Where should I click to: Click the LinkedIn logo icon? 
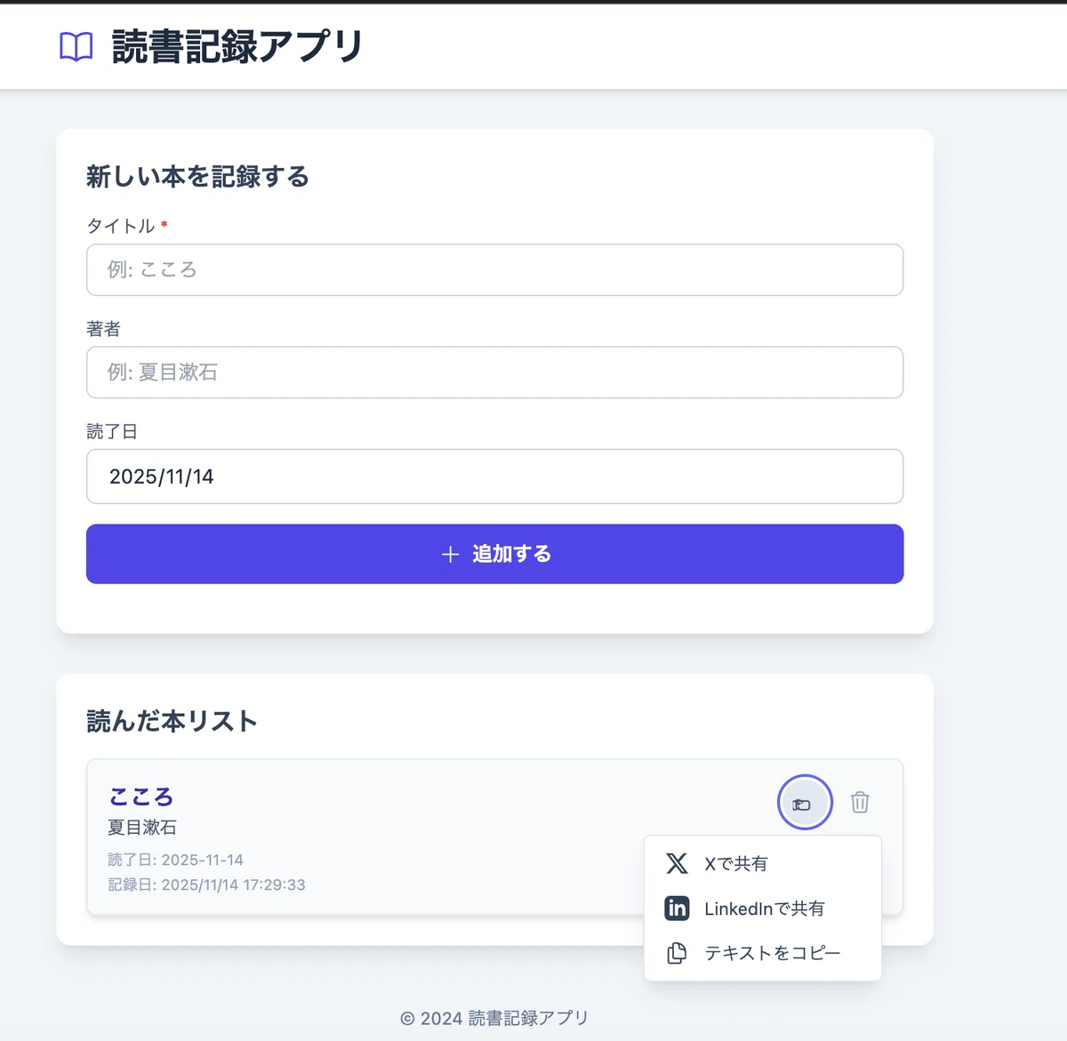[677, 908]
